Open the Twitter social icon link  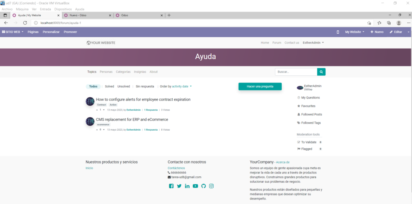179,186
